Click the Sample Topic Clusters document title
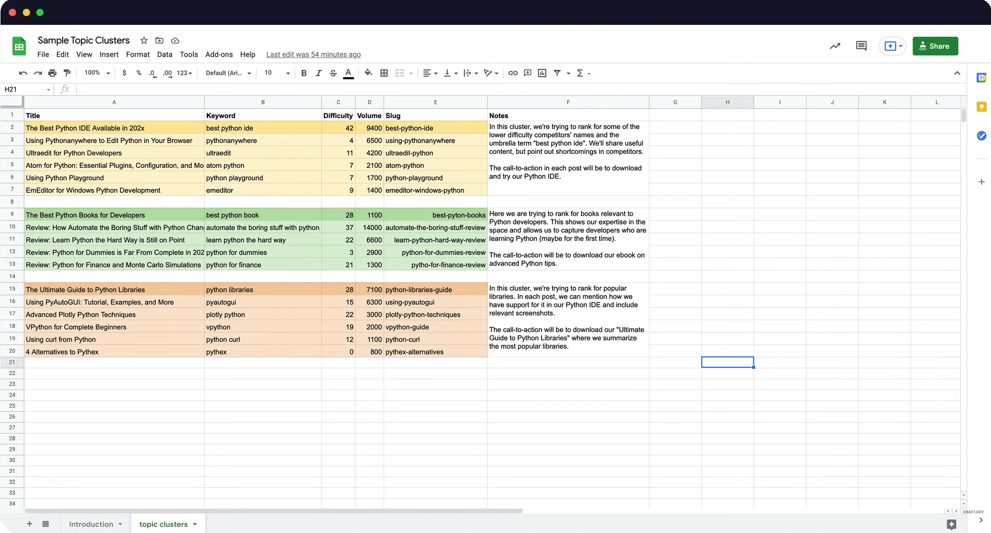991x533 pixels. point(83,40)
